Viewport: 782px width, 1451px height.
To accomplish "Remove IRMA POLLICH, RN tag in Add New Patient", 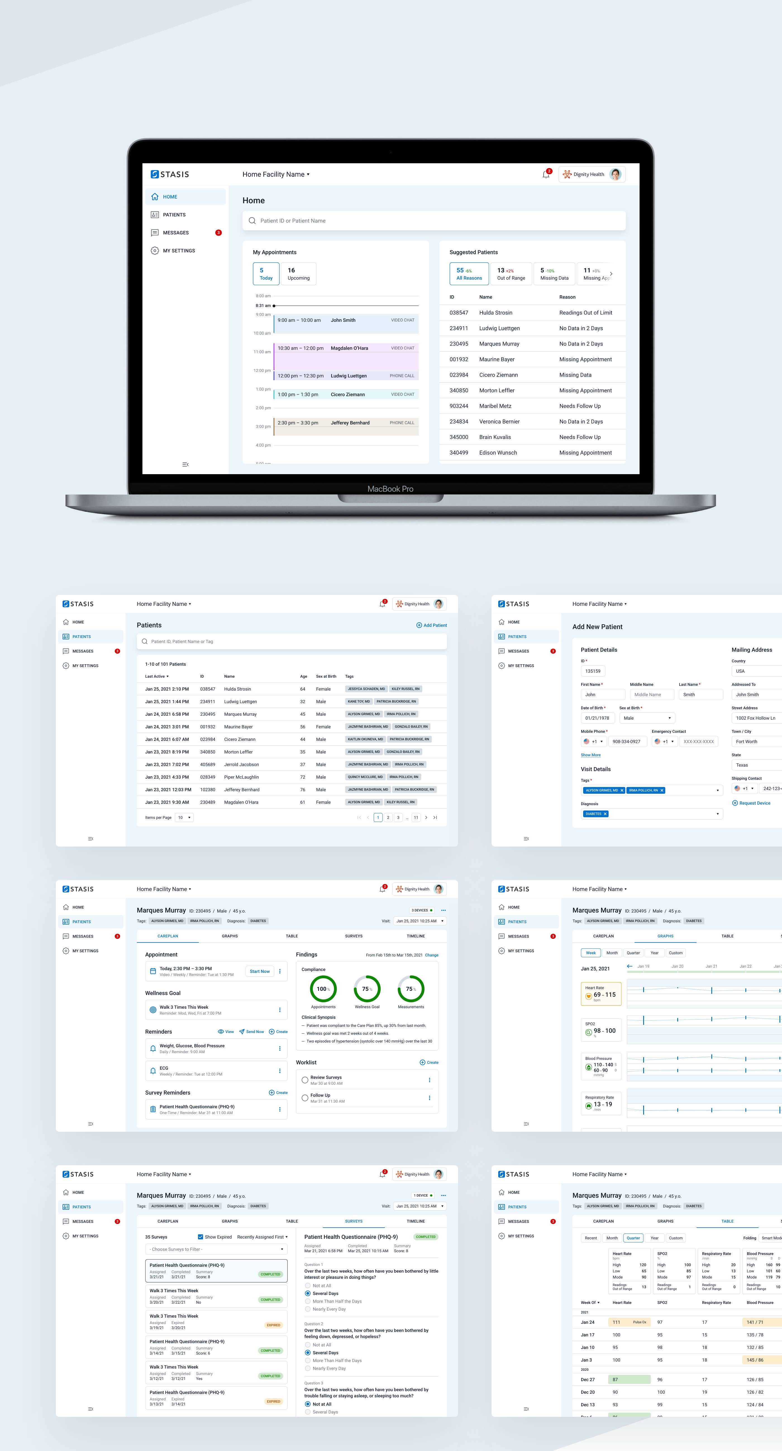I will pos(662,790).
